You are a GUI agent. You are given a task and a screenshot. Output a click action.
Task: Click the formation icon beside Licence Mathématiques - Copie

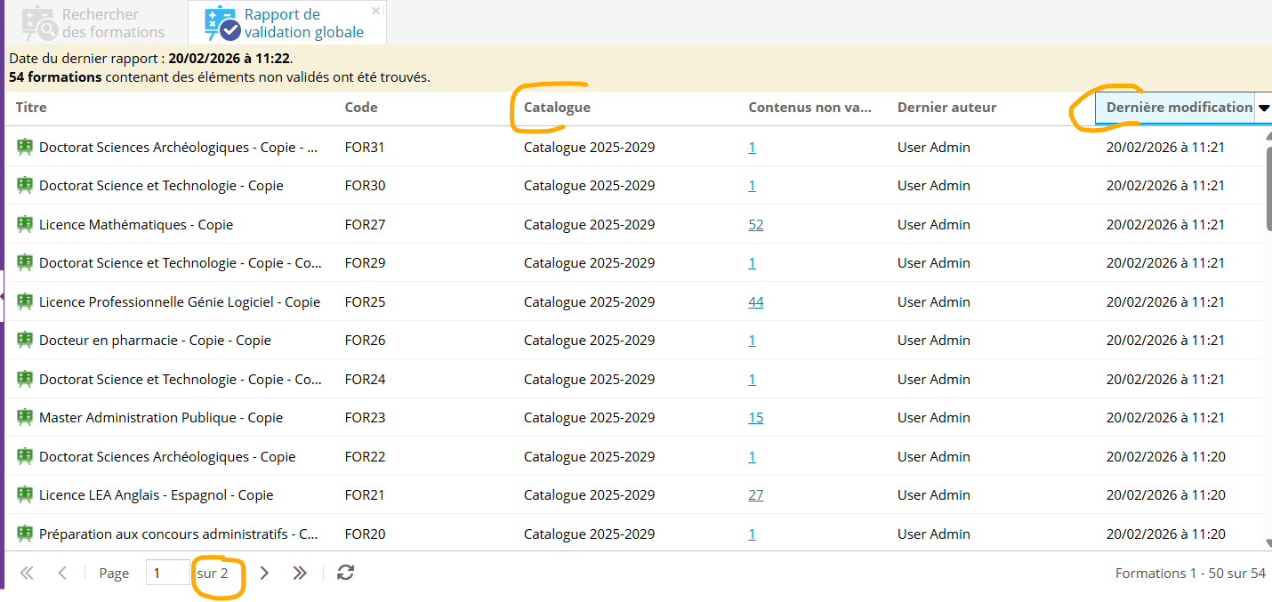coord(25,224)
